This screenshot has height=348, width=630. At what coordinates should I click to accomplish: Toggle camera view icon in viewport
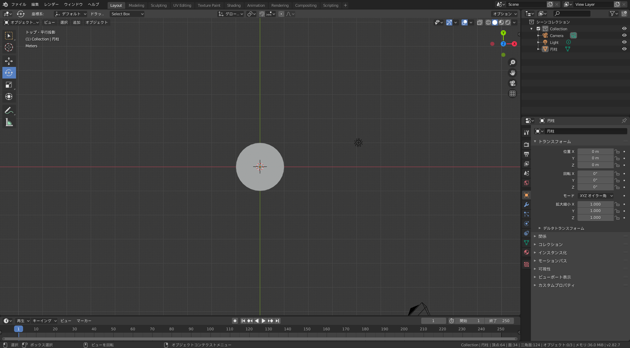coord(512,83)
